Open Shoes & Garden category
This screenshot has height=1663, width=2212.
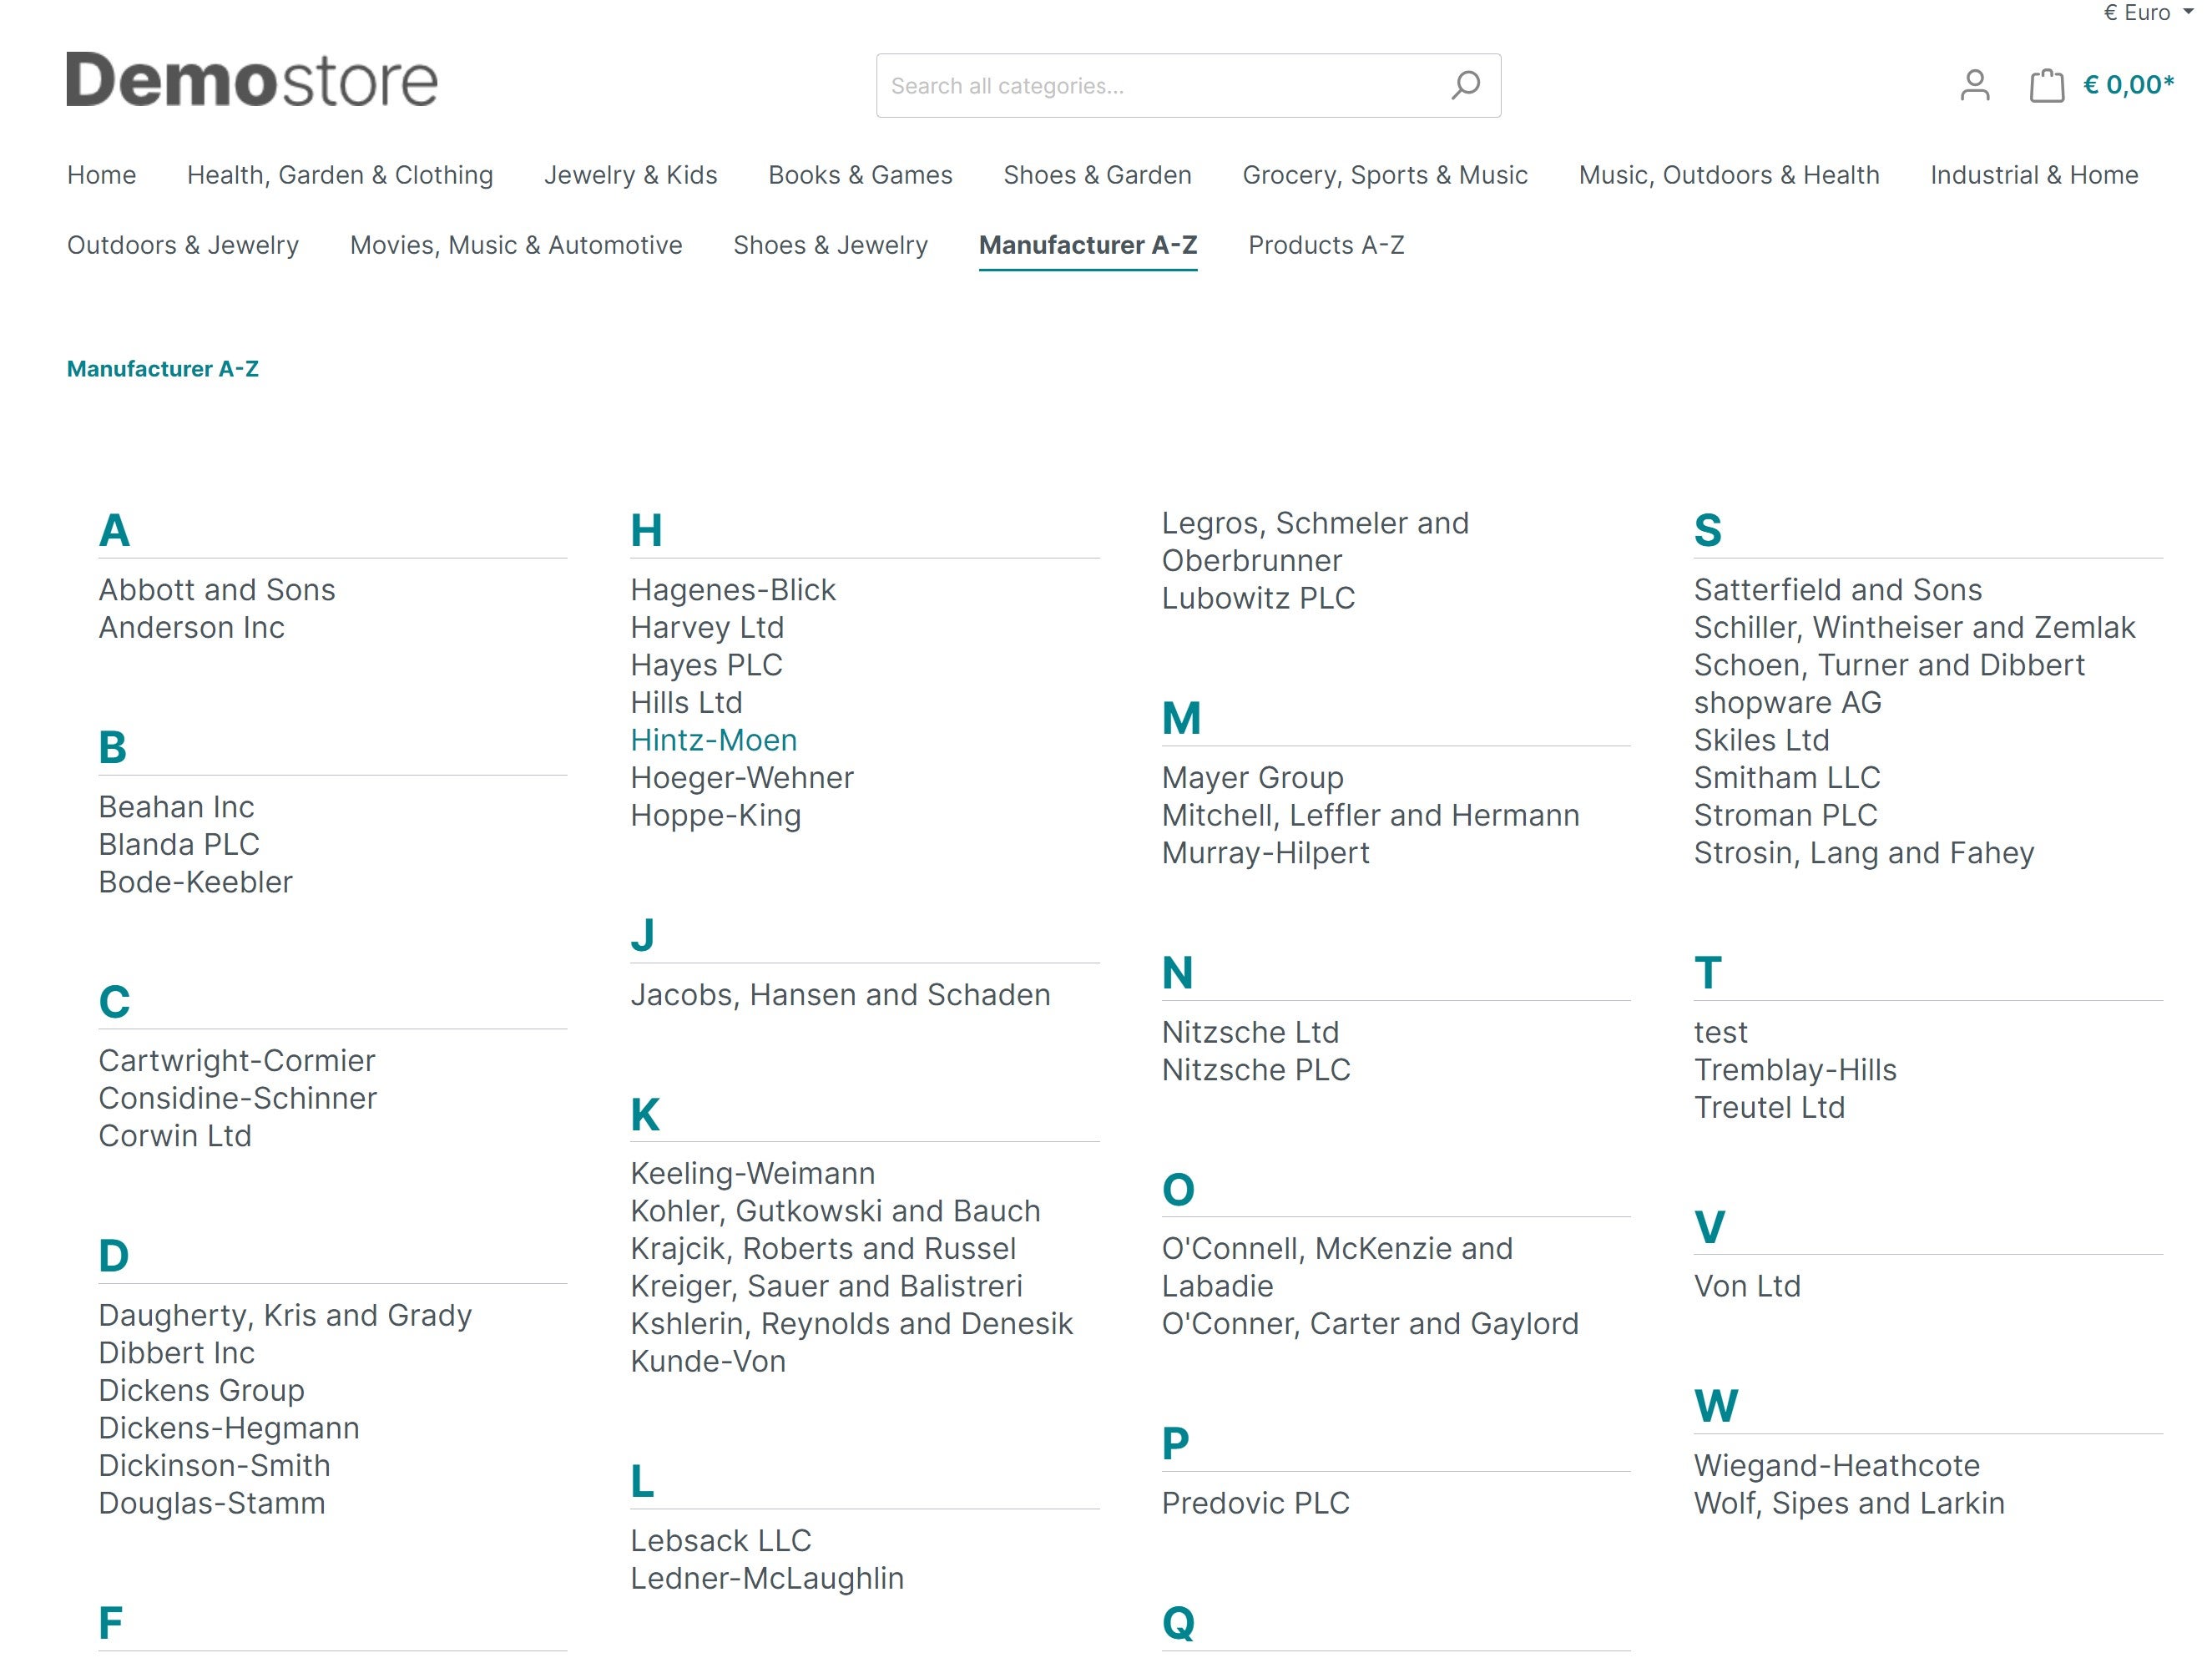coord(1097,175)
